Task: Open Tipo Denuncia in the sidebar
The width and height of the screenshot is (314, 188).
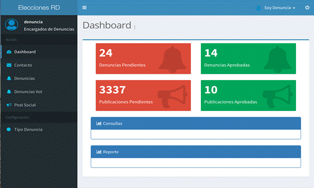Action: pos(39,129)
